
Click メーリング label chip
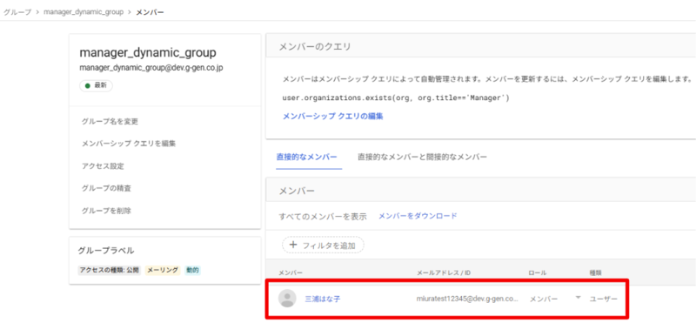163,270
